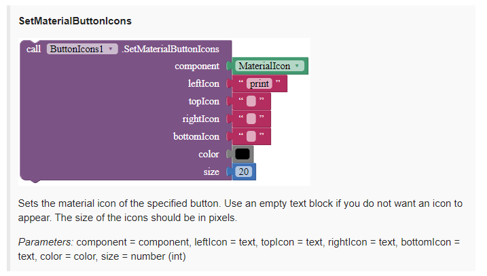Open the ButtonIcons1 component dropdown
Image resolution: width=487 pixels, height=276 pixels.
click(x=109, y=49)
